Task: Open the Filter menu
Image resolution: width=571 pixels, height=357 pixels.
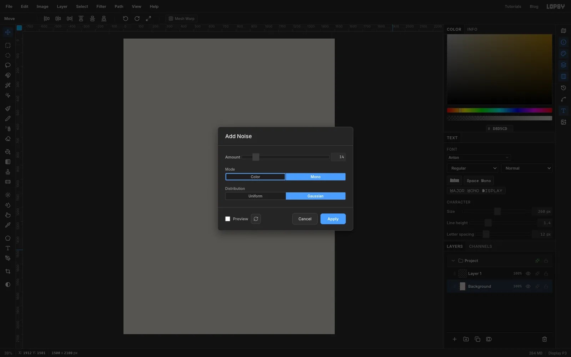Action: point(101,6)
